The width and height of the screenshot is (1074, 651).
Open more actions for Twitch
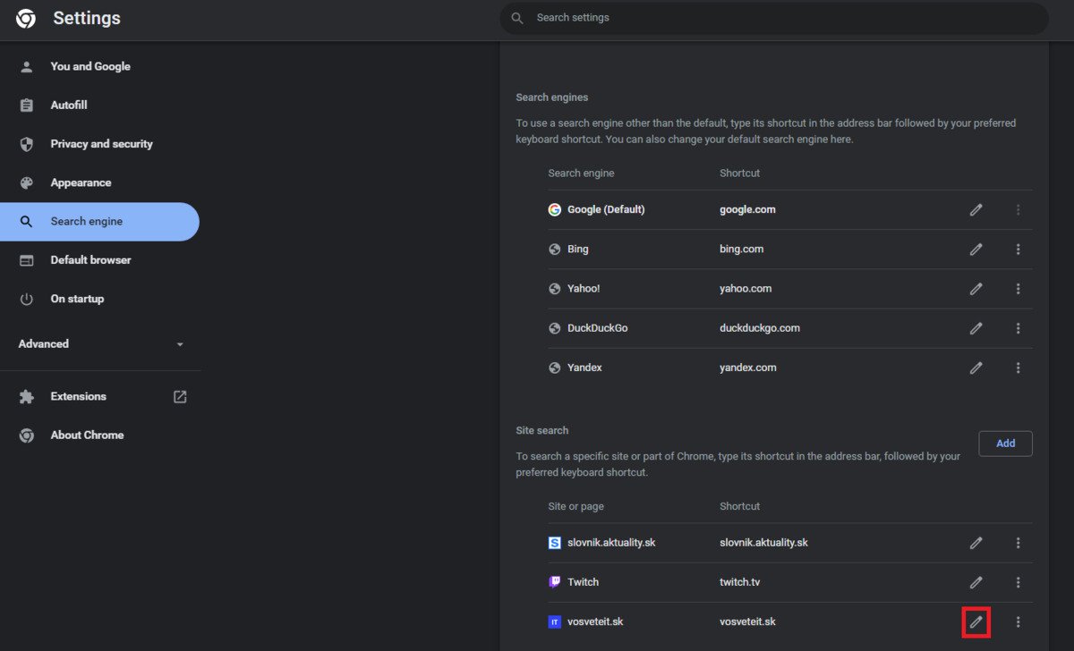point(1018,582)
